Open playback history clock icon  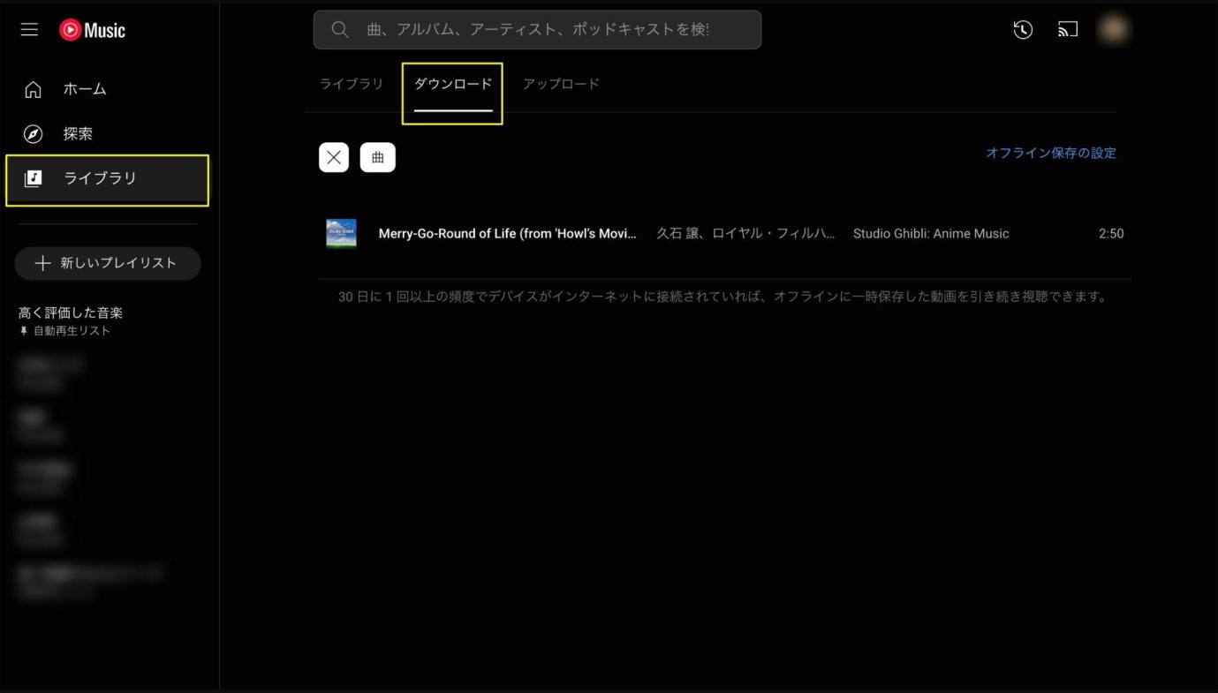(x=1023, y=30)
